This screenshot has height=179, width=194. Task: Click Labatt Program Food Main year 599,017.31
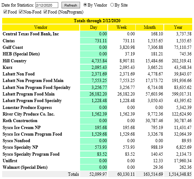[x=182, y=94]
